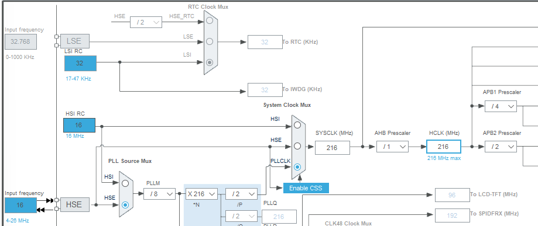
Task: Click the 0-1000 KHz range label
Action: (x=20, y=57)
